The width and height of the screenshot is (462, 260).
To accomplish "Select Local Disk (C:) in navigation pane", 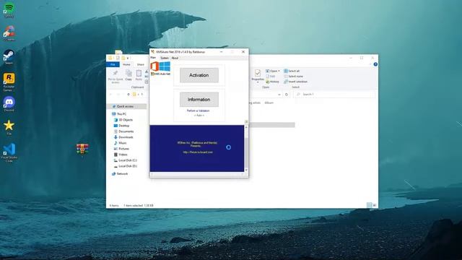I will (125, 160).
